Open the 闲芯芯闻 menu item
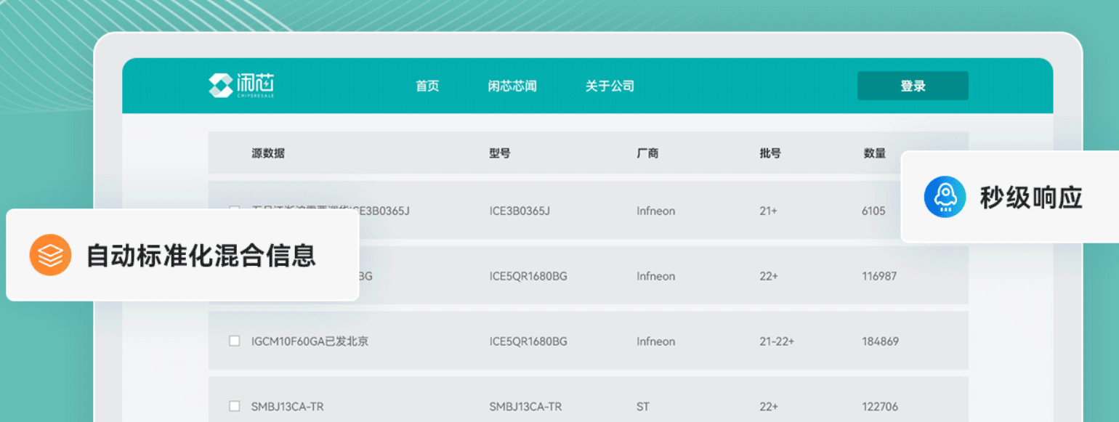Image resolution: width=1119 pixels, height=422 pixels. (512, 86)
